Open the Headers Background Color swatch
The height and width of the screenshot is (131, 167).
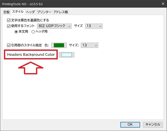(66, 55)
